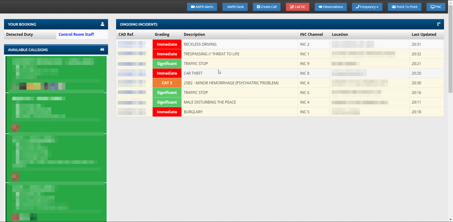Screen dimensions: 453x222
Task: Click the INC 5 channel cell
Action: tap(314, 112)
